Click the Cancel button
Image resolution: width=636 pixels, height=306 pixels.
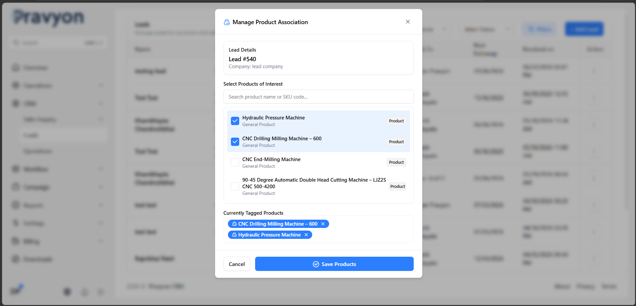(237, 264)
